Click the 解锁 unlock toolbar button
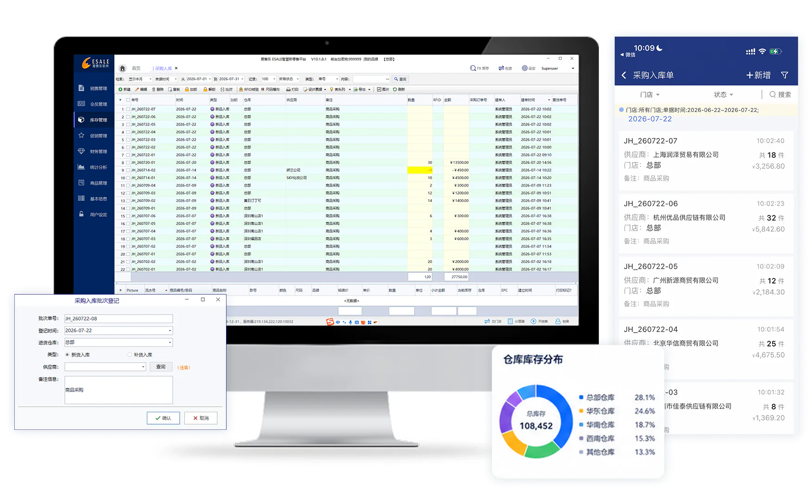The height and width of the screenshot is (503, 812). pos(209,89)
